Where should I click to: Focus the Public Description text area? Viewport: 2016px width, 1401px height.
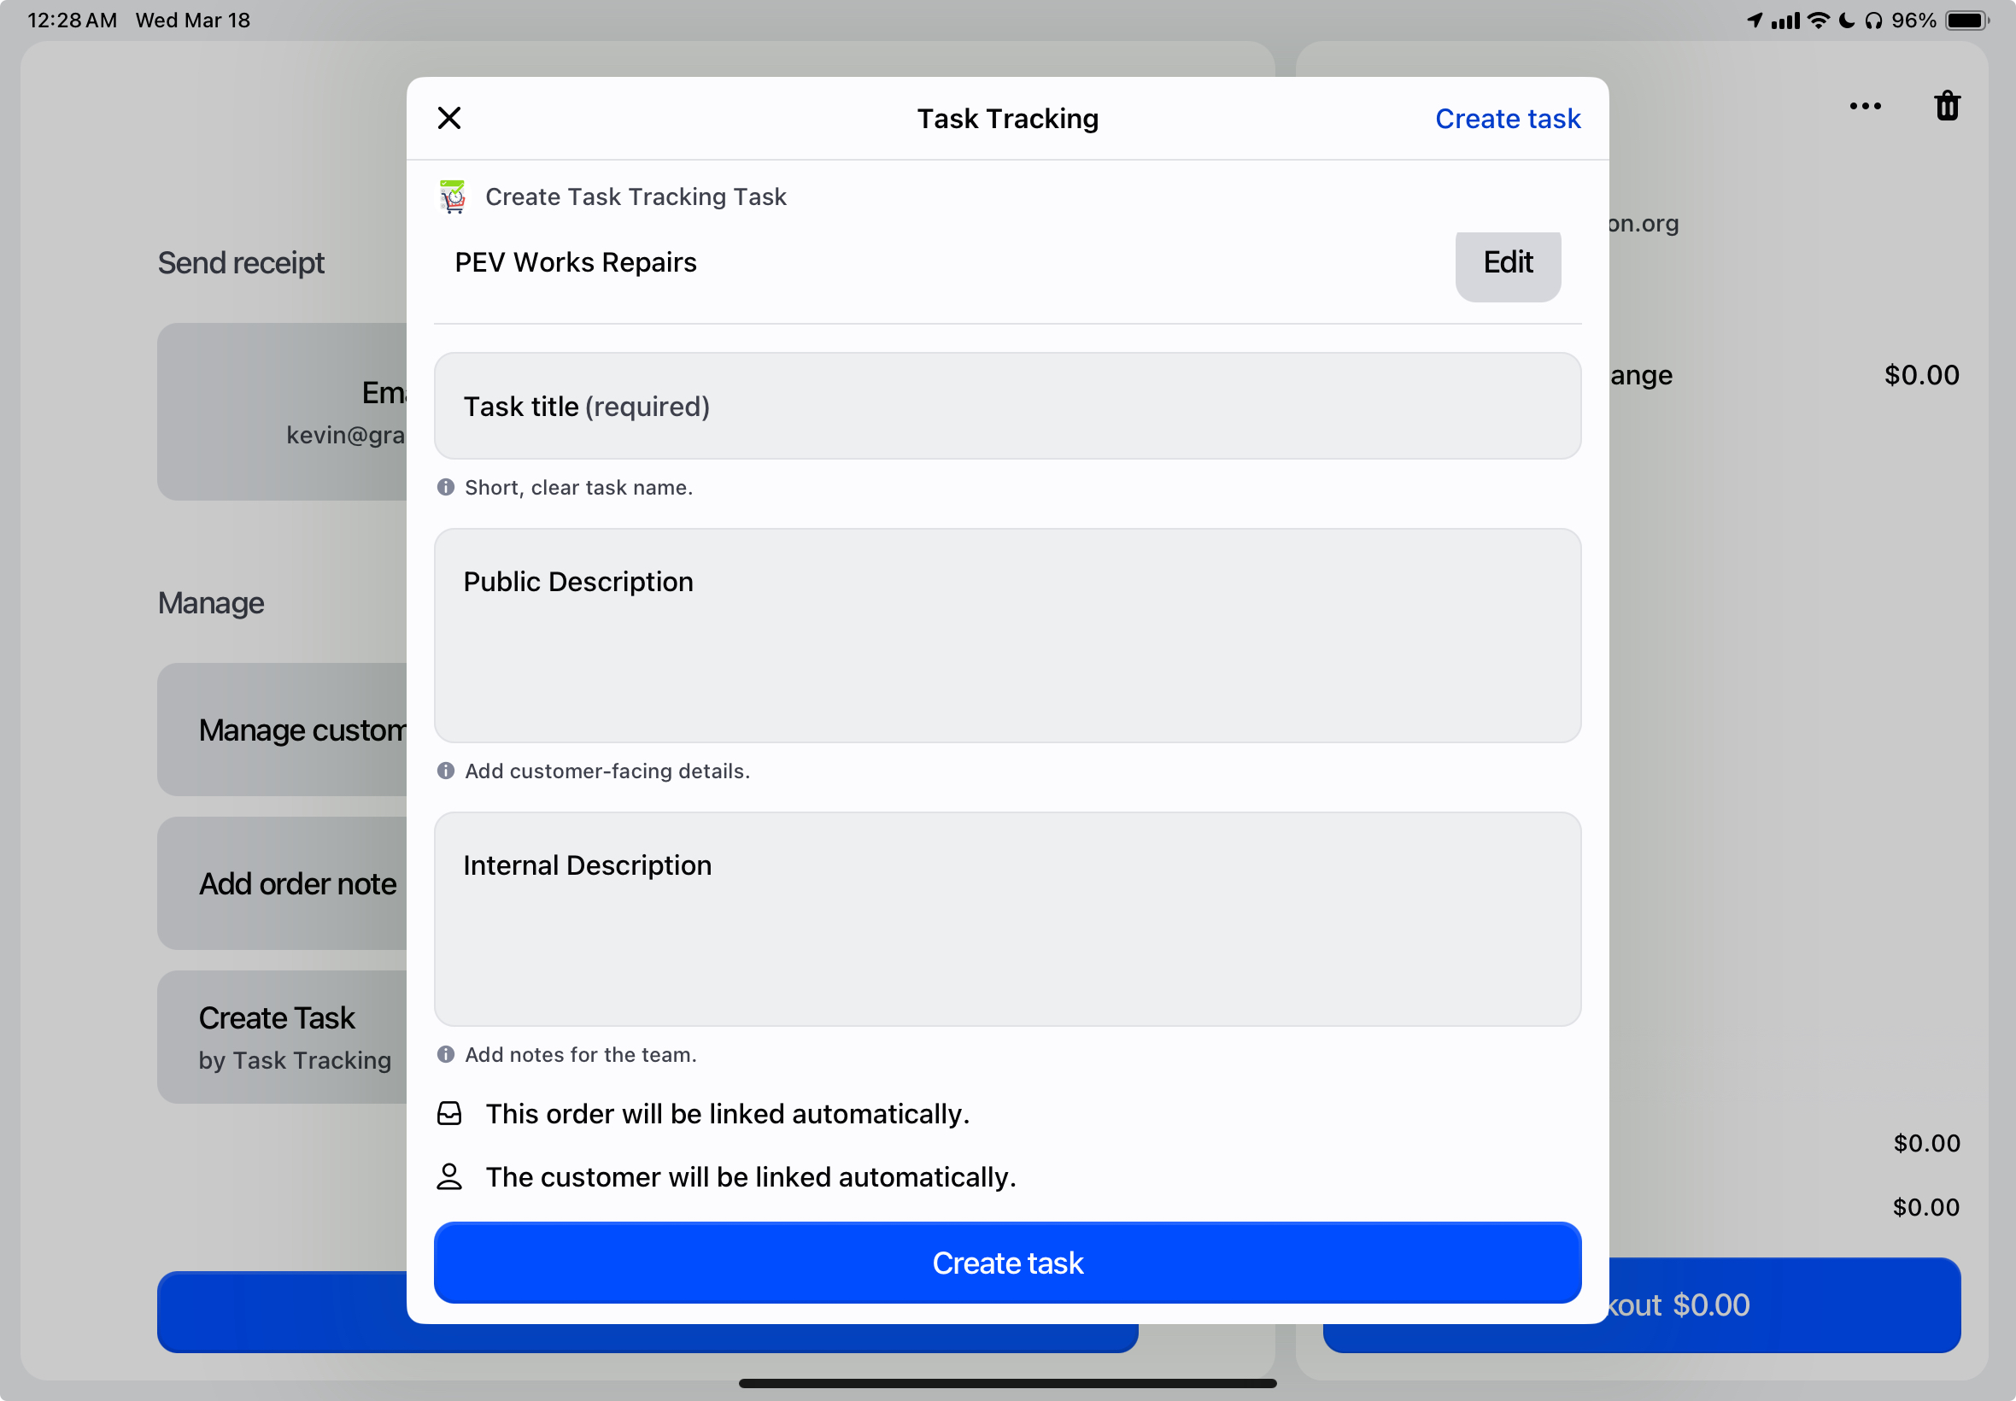(x=1006, y=636)
